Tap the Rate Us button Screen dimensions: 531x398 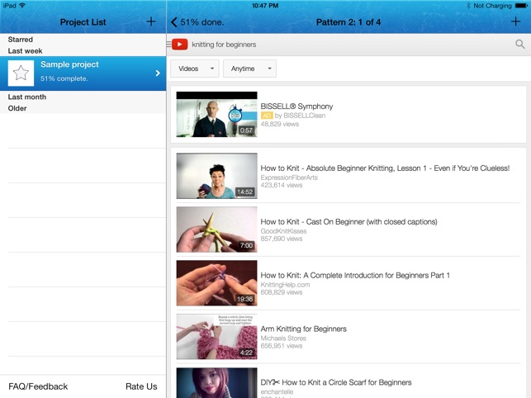(141, 386)
